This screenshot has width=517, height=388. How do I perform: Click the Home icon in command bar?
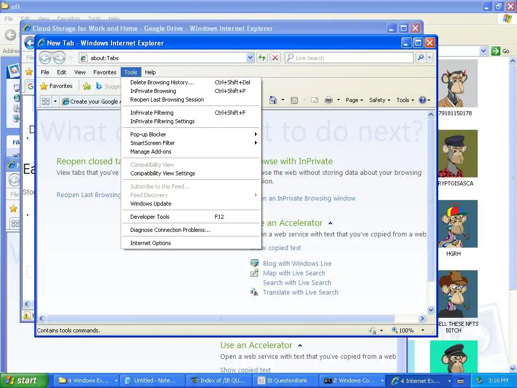[x=273, y=100]
